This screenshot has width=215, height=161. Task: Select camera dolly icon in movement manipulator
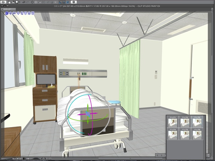[14, 13]
